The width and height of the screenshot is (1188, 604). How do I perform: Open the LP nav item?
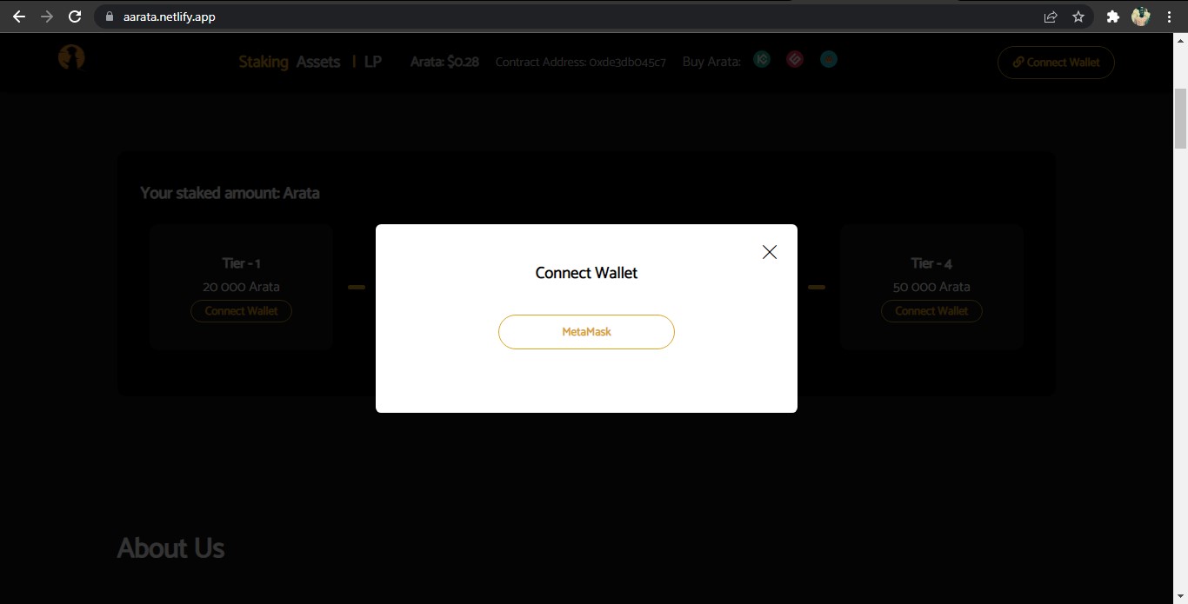pos(373,62)
